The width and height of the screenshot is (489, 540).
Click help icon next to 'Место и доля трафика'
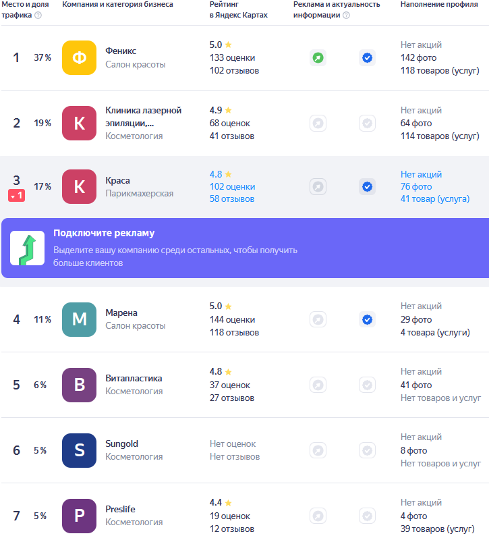tap(38, 15)
